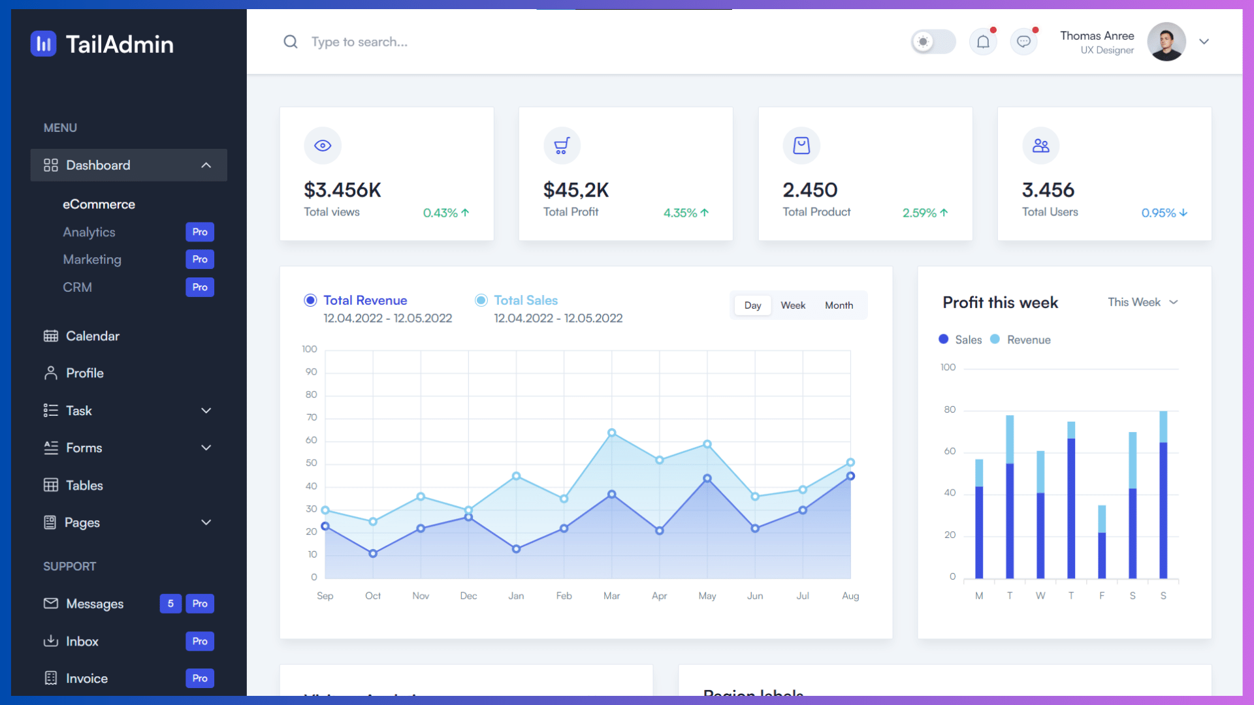
Task: Toggle the dark mode switch
Action: tap(933, 42)
